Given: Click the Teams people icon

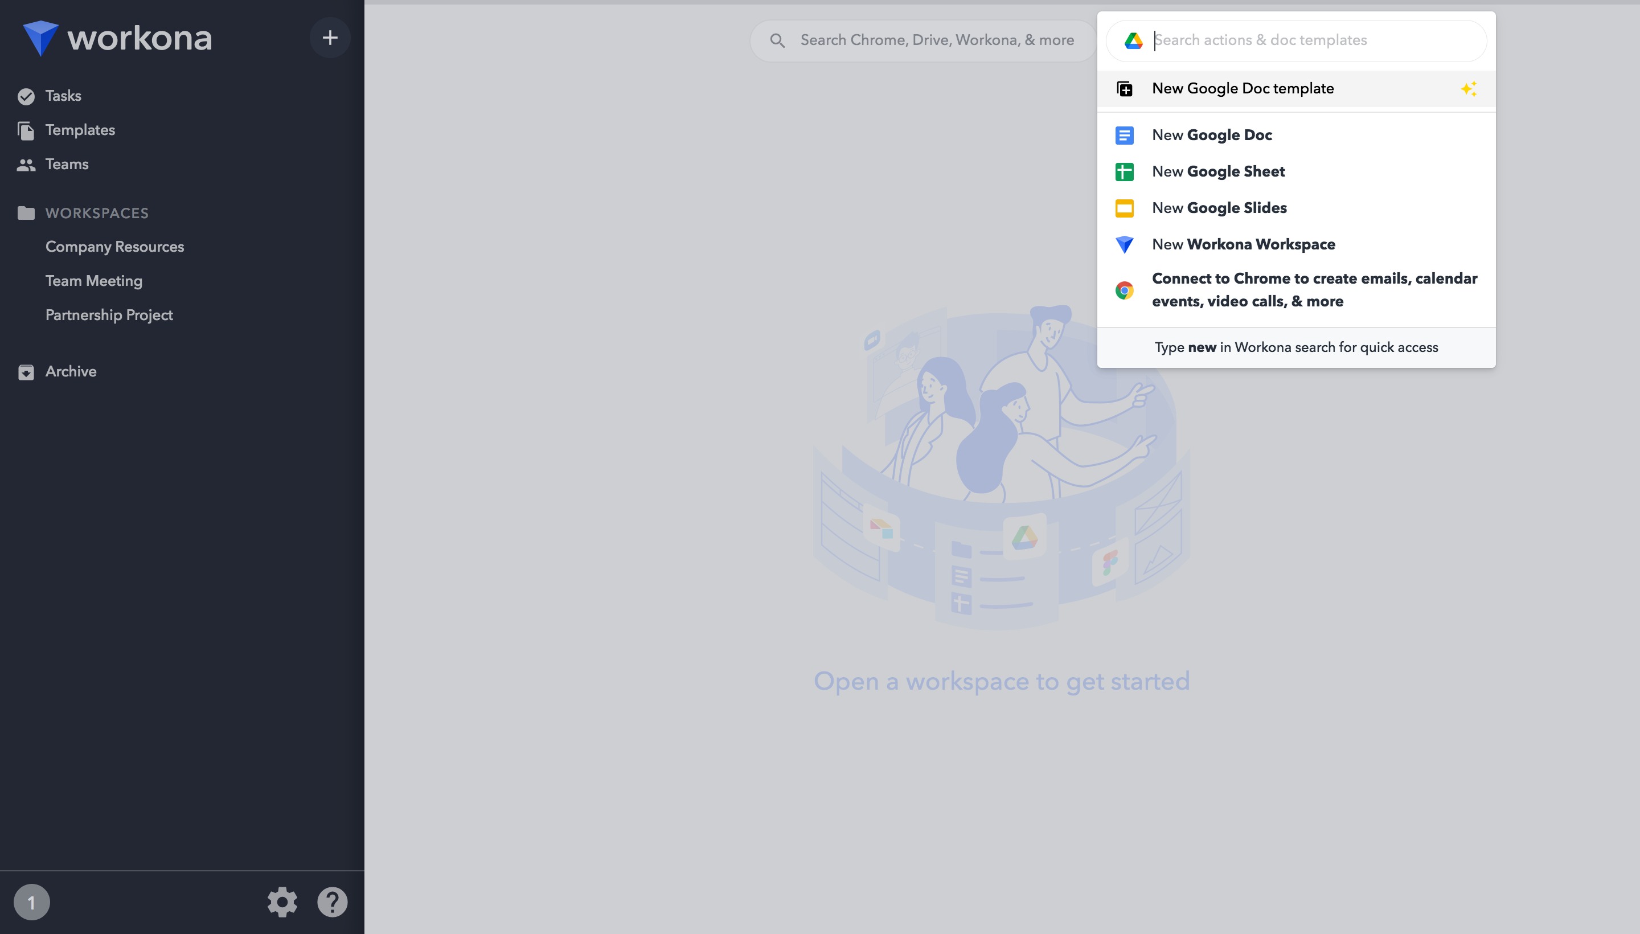Looking at the screenshot, I should coord(26,165).
